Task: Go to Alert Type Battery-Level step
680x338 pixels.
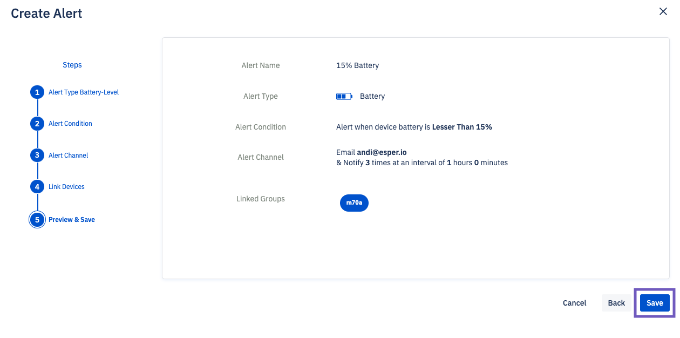Action: (84, 92)
